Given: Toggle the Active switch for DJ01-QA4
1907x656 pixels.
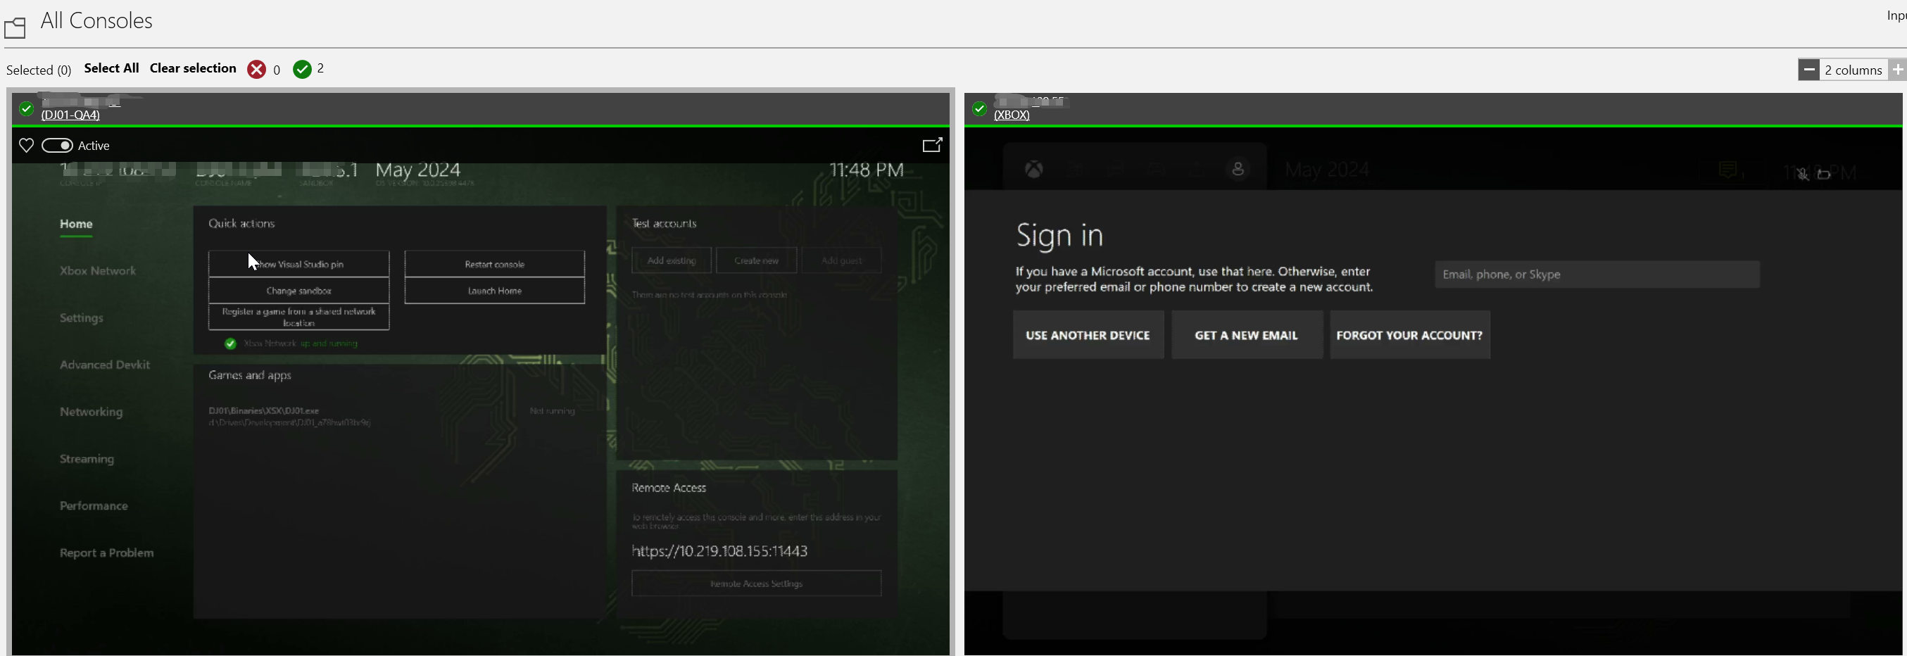Looking at the screenshot, I should pos(57,146).
